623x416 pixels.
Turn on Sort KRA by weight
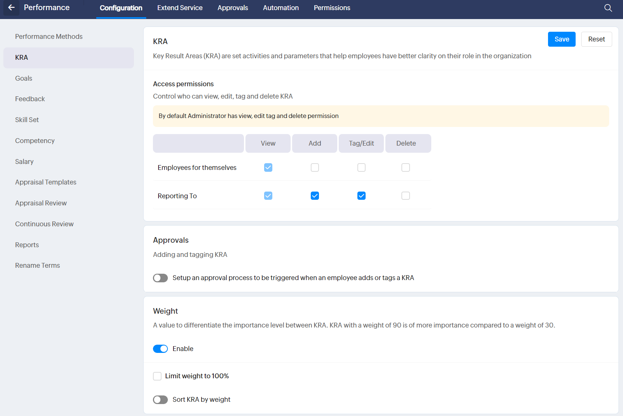tap(160, 400)
